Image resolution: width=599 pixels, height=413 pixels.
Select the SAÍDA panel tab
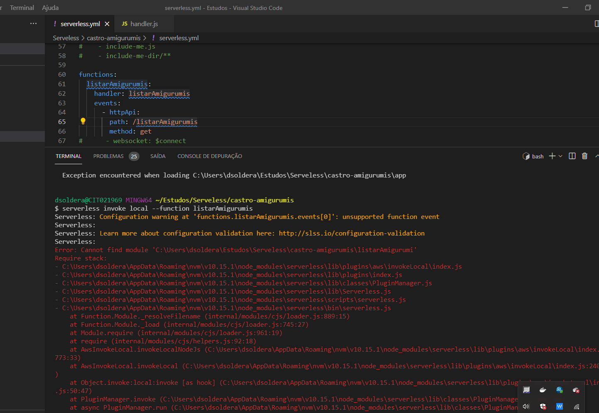click(x=158, y=156)
